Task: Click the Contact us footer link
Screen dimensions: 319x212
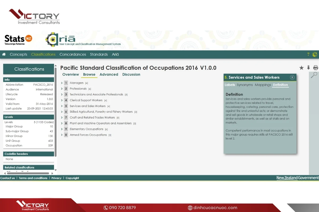Action: (7, 178)
